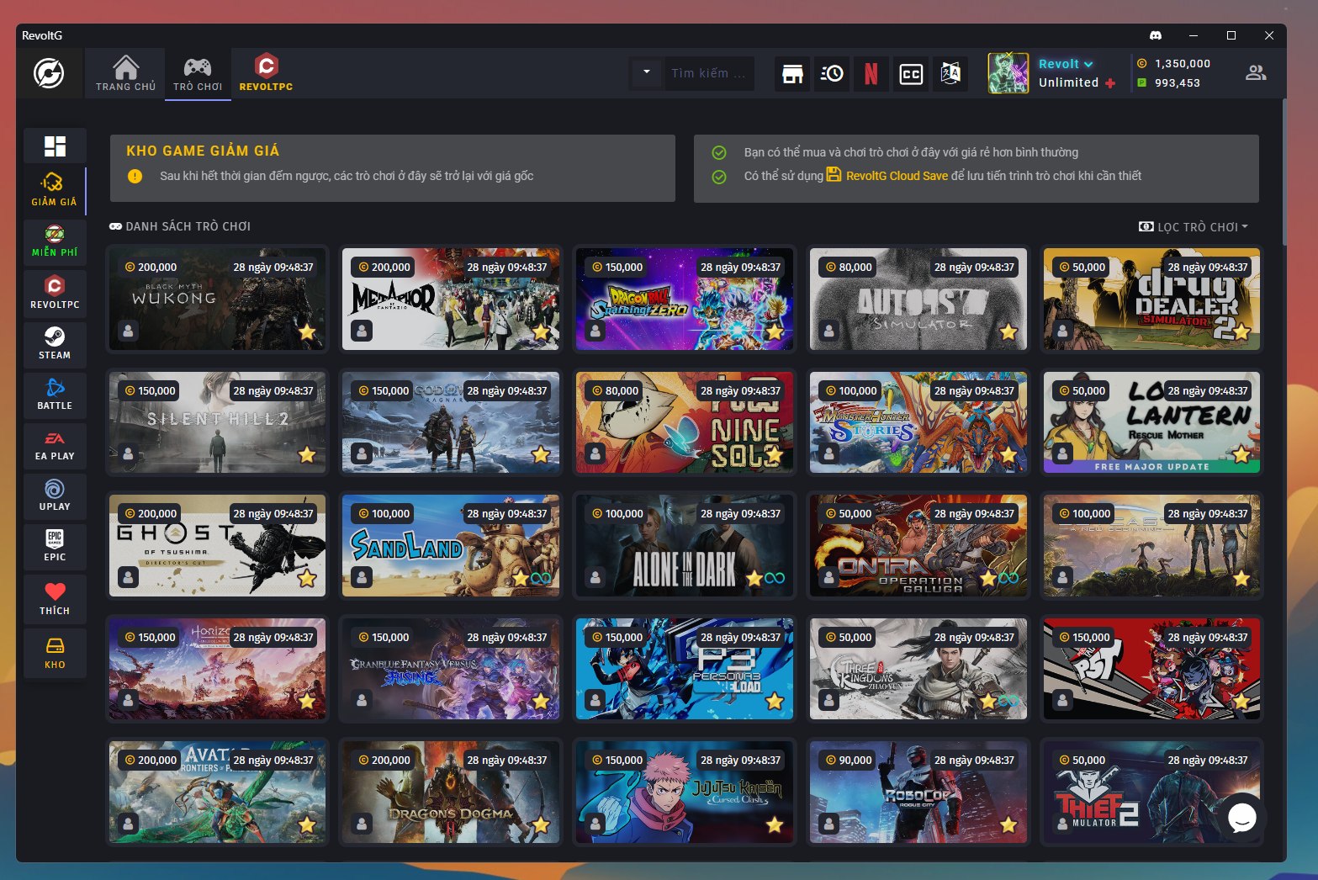1318x880 pixels.
Task: Open the Trang Chủ home tab
Action: 125,73
